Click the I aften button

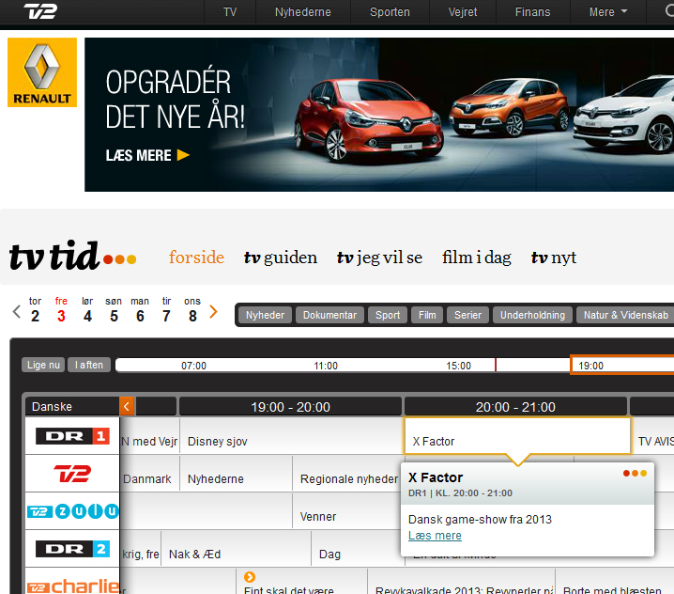89,365
